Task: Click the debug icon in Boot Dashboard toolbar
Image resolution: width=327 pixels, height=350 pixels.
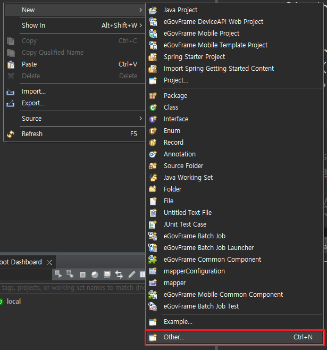Action: point(70,274)
